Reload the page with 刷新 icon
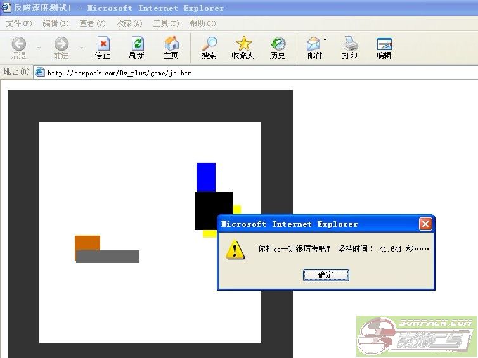The height and width of the screenshot is (358, 478). (137, 44)
